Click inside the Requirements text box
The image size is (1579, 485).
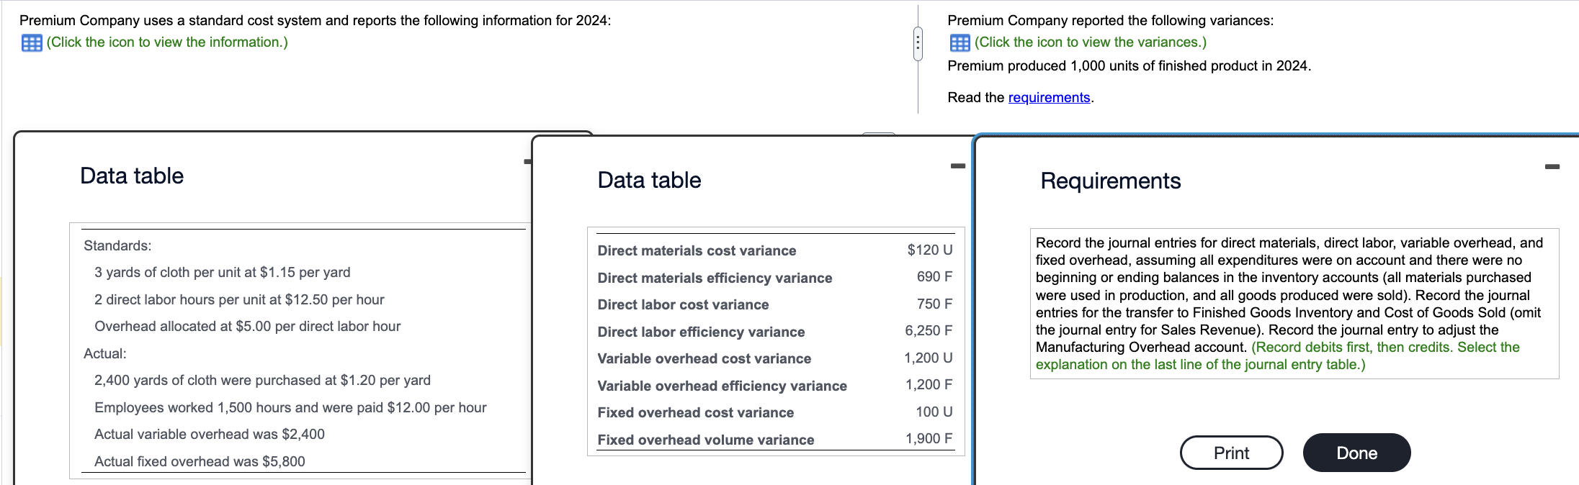point(1293,303)
